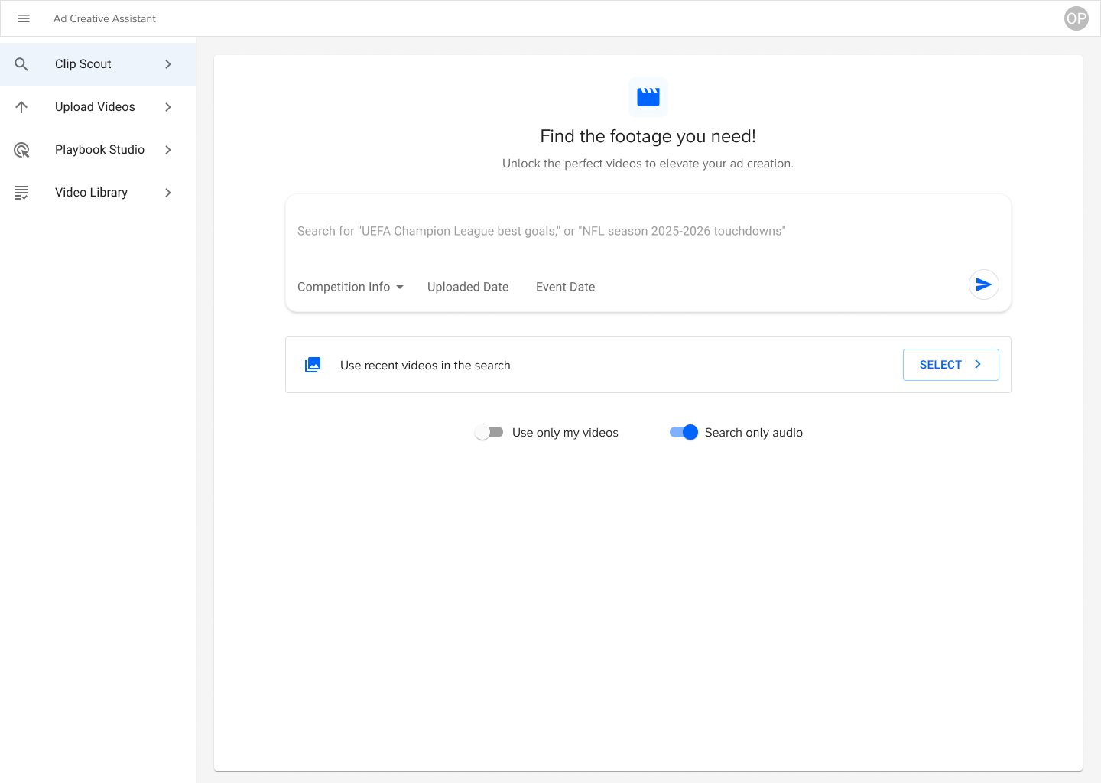This screenshot has width=1101, height=783.
Task: Open the OP user avatar
Action: coord(1076,18)
